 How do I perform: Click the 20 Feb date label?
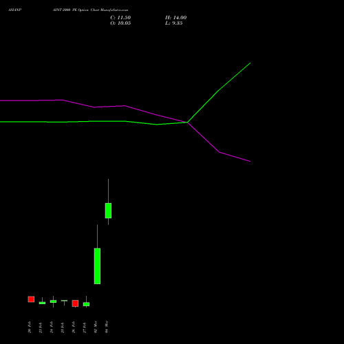(x=30, y=327)
